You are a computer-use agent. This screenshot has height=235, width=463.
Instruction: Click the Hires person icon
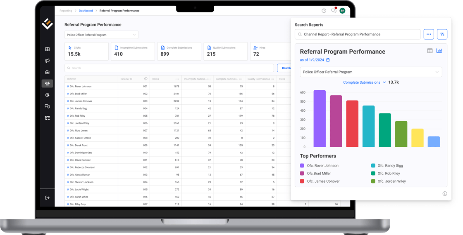(x=255, y=48)
